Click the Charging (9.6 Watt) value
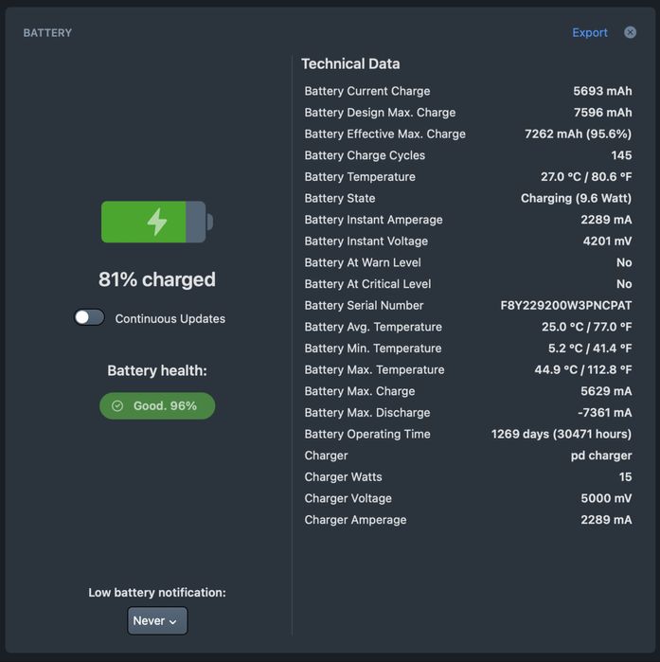 tap(576, 199)
